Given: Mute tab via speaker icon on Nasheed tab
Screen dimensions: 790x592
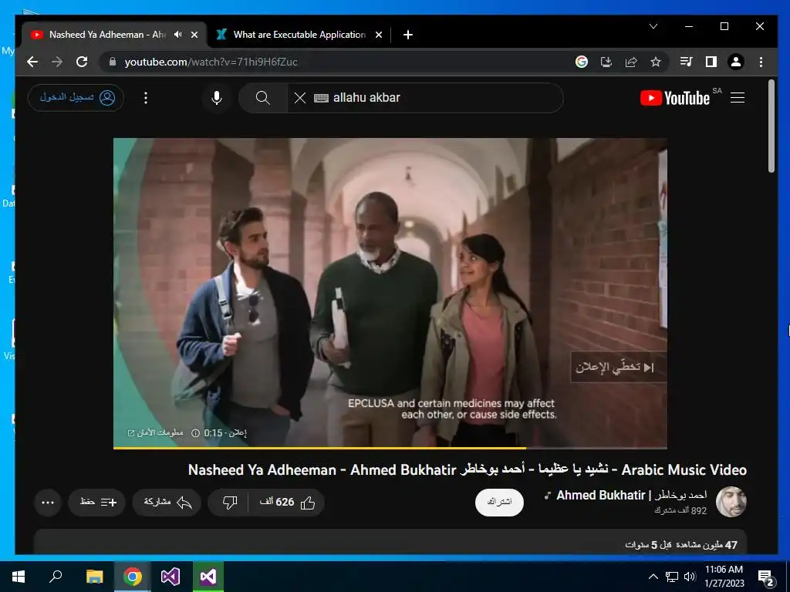Looking at the screenshot, I should click(178, 34).
